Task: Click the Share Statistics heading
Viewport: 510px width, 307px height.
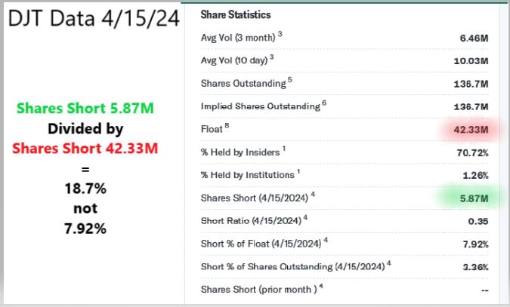Action: coord(236,14)
